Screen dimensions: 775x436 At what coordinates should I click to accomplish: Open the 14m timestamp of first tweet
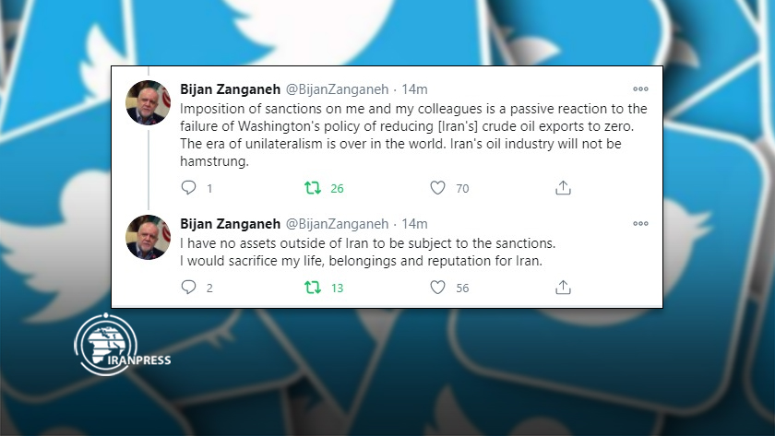[x=414, y=89]
